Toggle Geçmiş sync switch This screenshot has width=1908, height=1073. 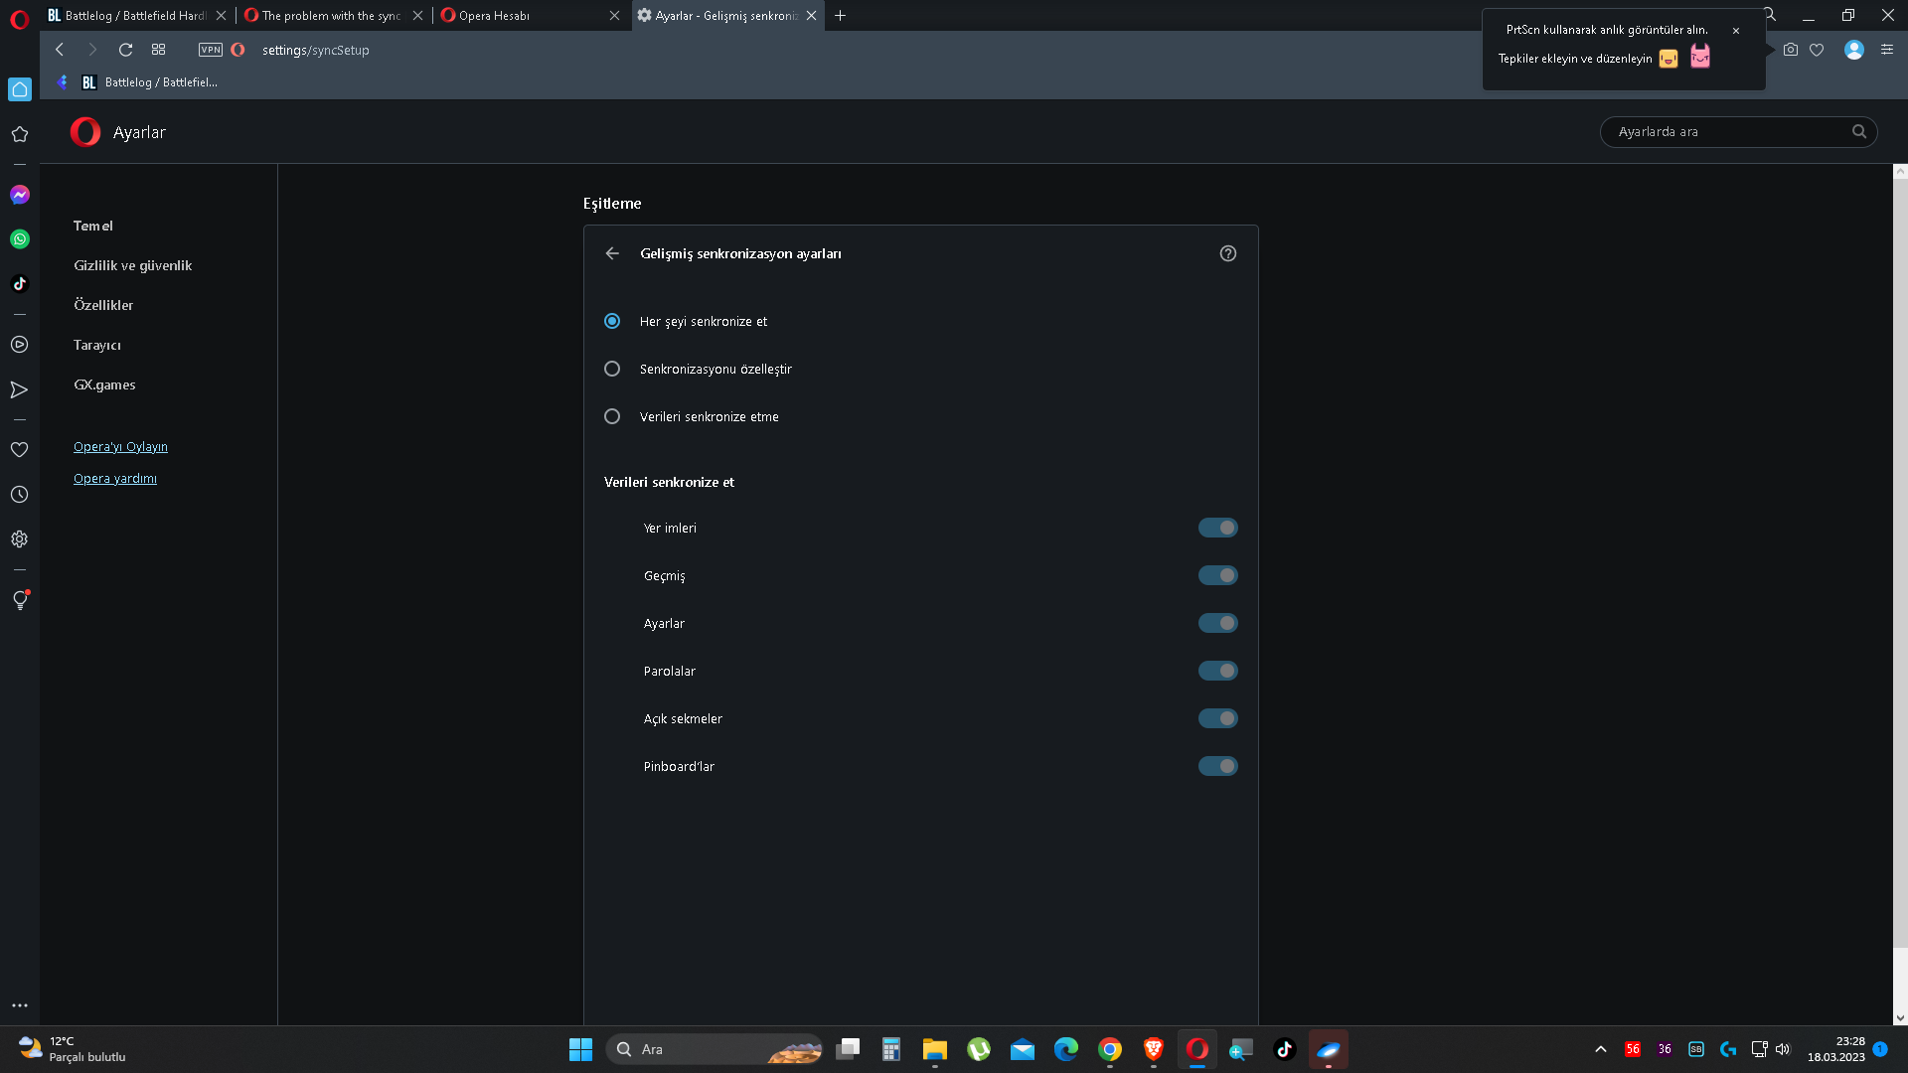click(x=1218, y=575)
